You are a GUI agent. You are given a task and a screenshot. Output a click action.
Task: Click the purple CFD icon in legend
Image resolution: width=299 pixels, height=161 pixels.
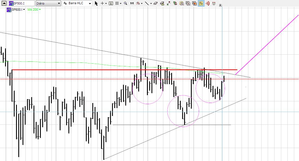pyautogui.click(x=9, y=10)
